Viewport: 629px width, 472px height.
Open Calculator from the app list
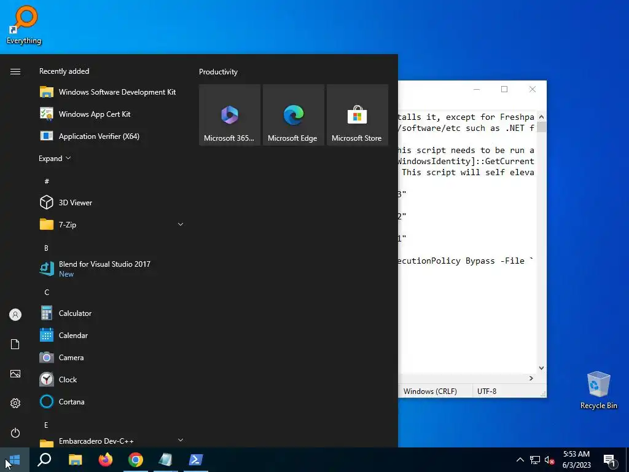[x=112, y=313]
